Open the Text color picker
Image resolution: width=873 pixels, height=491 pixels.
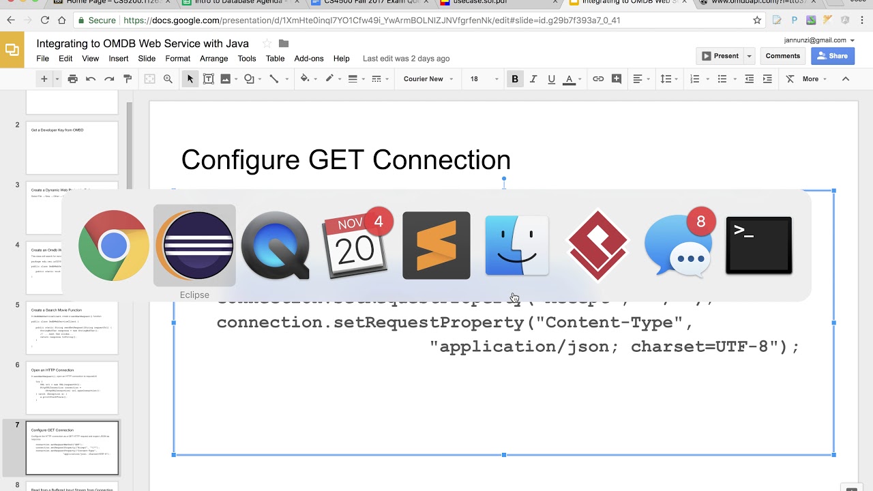pyautogui.click(x=572, y=79)
